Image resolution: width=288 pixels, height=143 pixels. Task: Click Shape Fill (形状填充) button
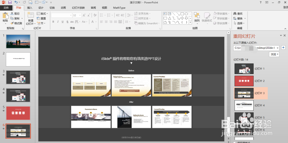pos(221,14)
